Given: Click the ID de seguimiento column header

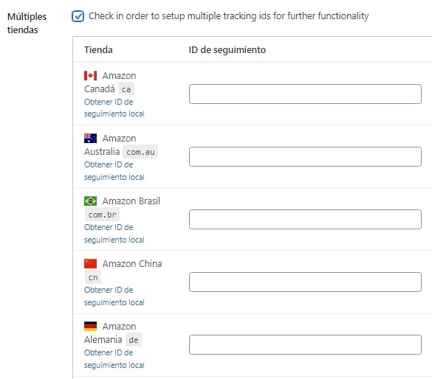Looking at the screenshot, I should click(x=227, y=50).
